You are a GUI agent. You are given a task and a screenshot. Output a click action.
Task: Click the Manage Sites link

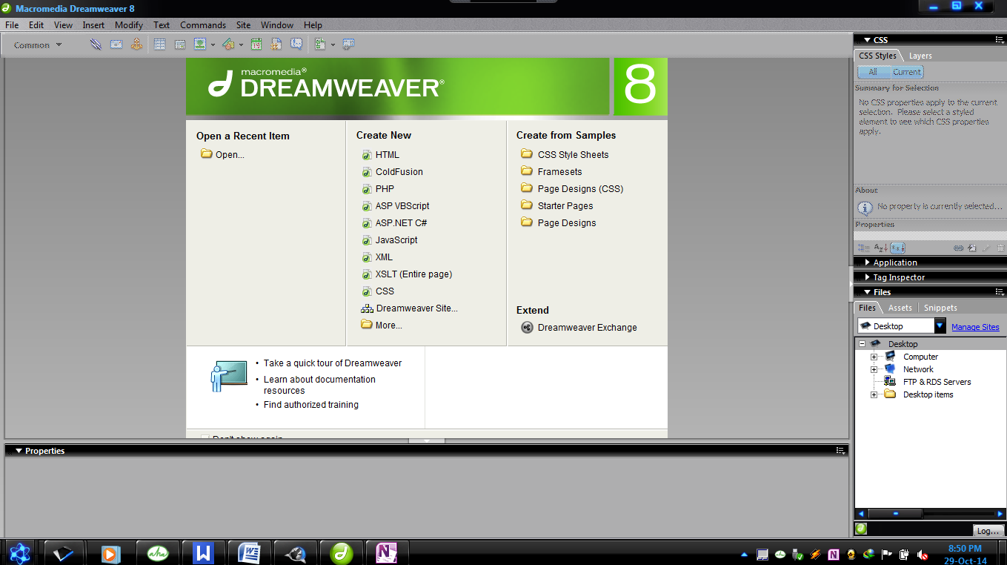click(975, 327)
